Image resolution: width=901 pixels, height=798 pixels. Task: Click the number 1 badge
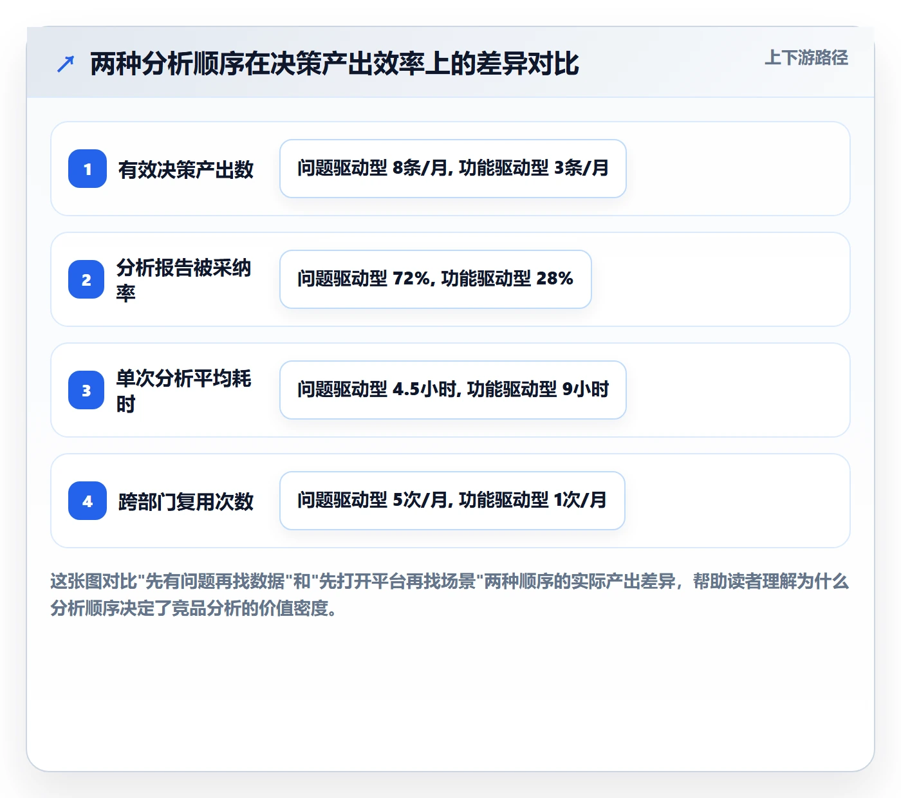tap(88, 169)
